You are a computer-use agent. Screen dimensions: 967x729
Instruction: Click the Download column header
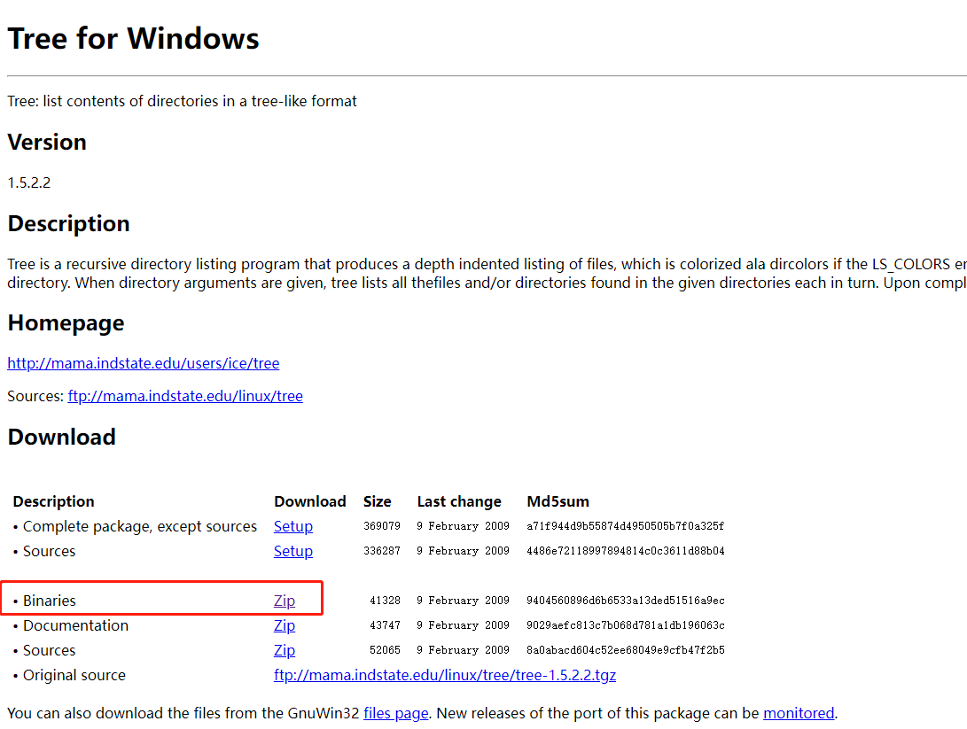click(310, 501)
